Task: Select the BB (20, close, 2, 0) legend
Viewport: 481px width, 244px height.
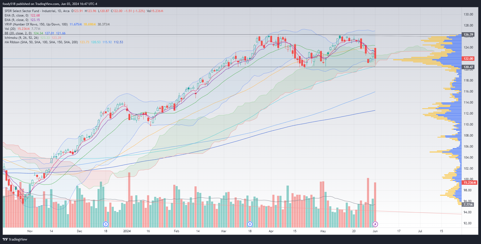Action: [x=18, y=33]
